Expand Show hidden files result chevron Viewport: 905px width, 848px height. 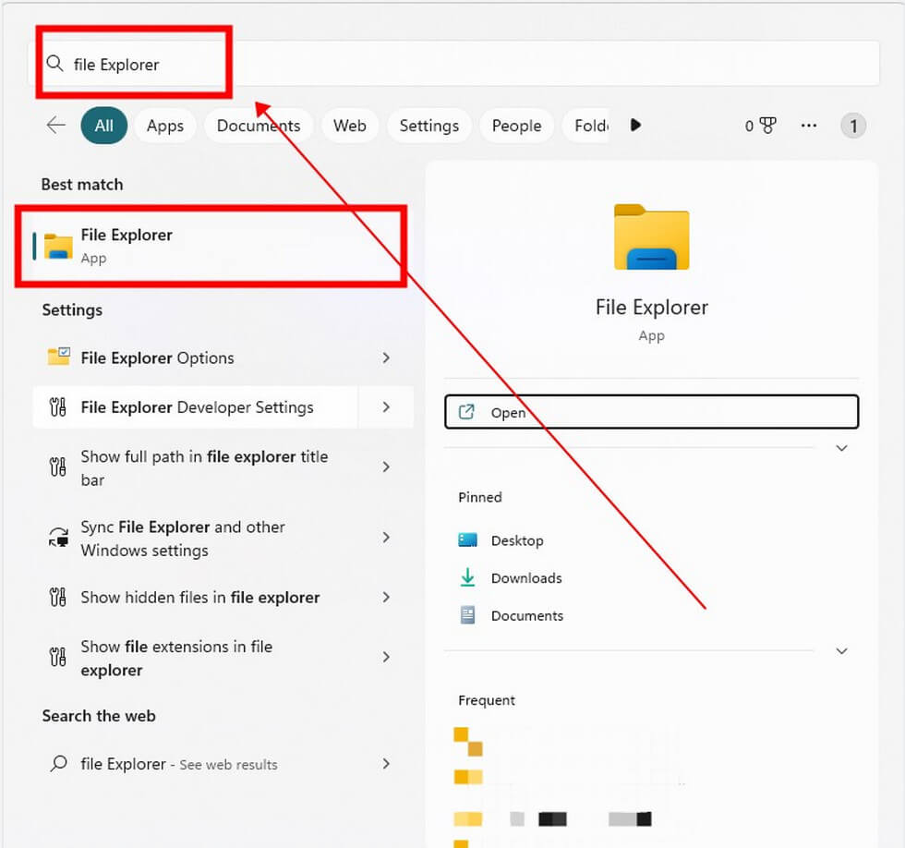click(386, 597)
